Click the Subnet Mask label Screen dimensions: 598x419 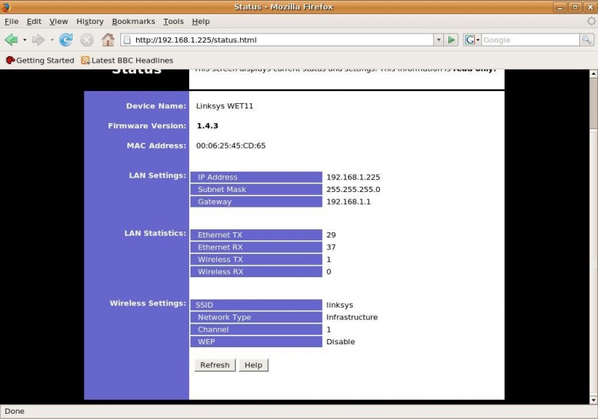222,189
